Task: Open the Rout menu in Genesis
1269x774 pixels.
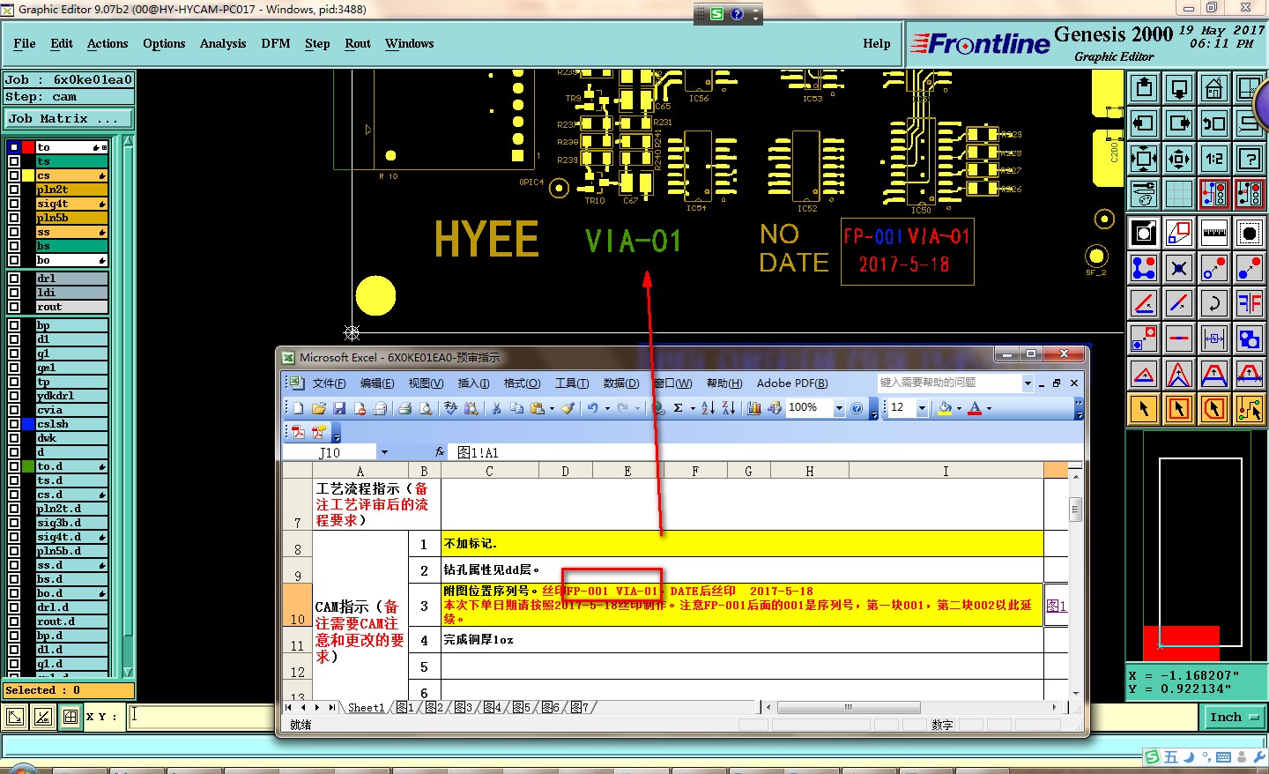Action: click(358, 43)
